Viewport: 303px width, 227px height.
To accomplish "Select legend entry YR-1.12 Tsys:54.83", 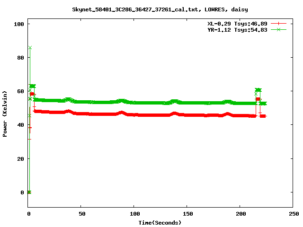I will 237,30.
